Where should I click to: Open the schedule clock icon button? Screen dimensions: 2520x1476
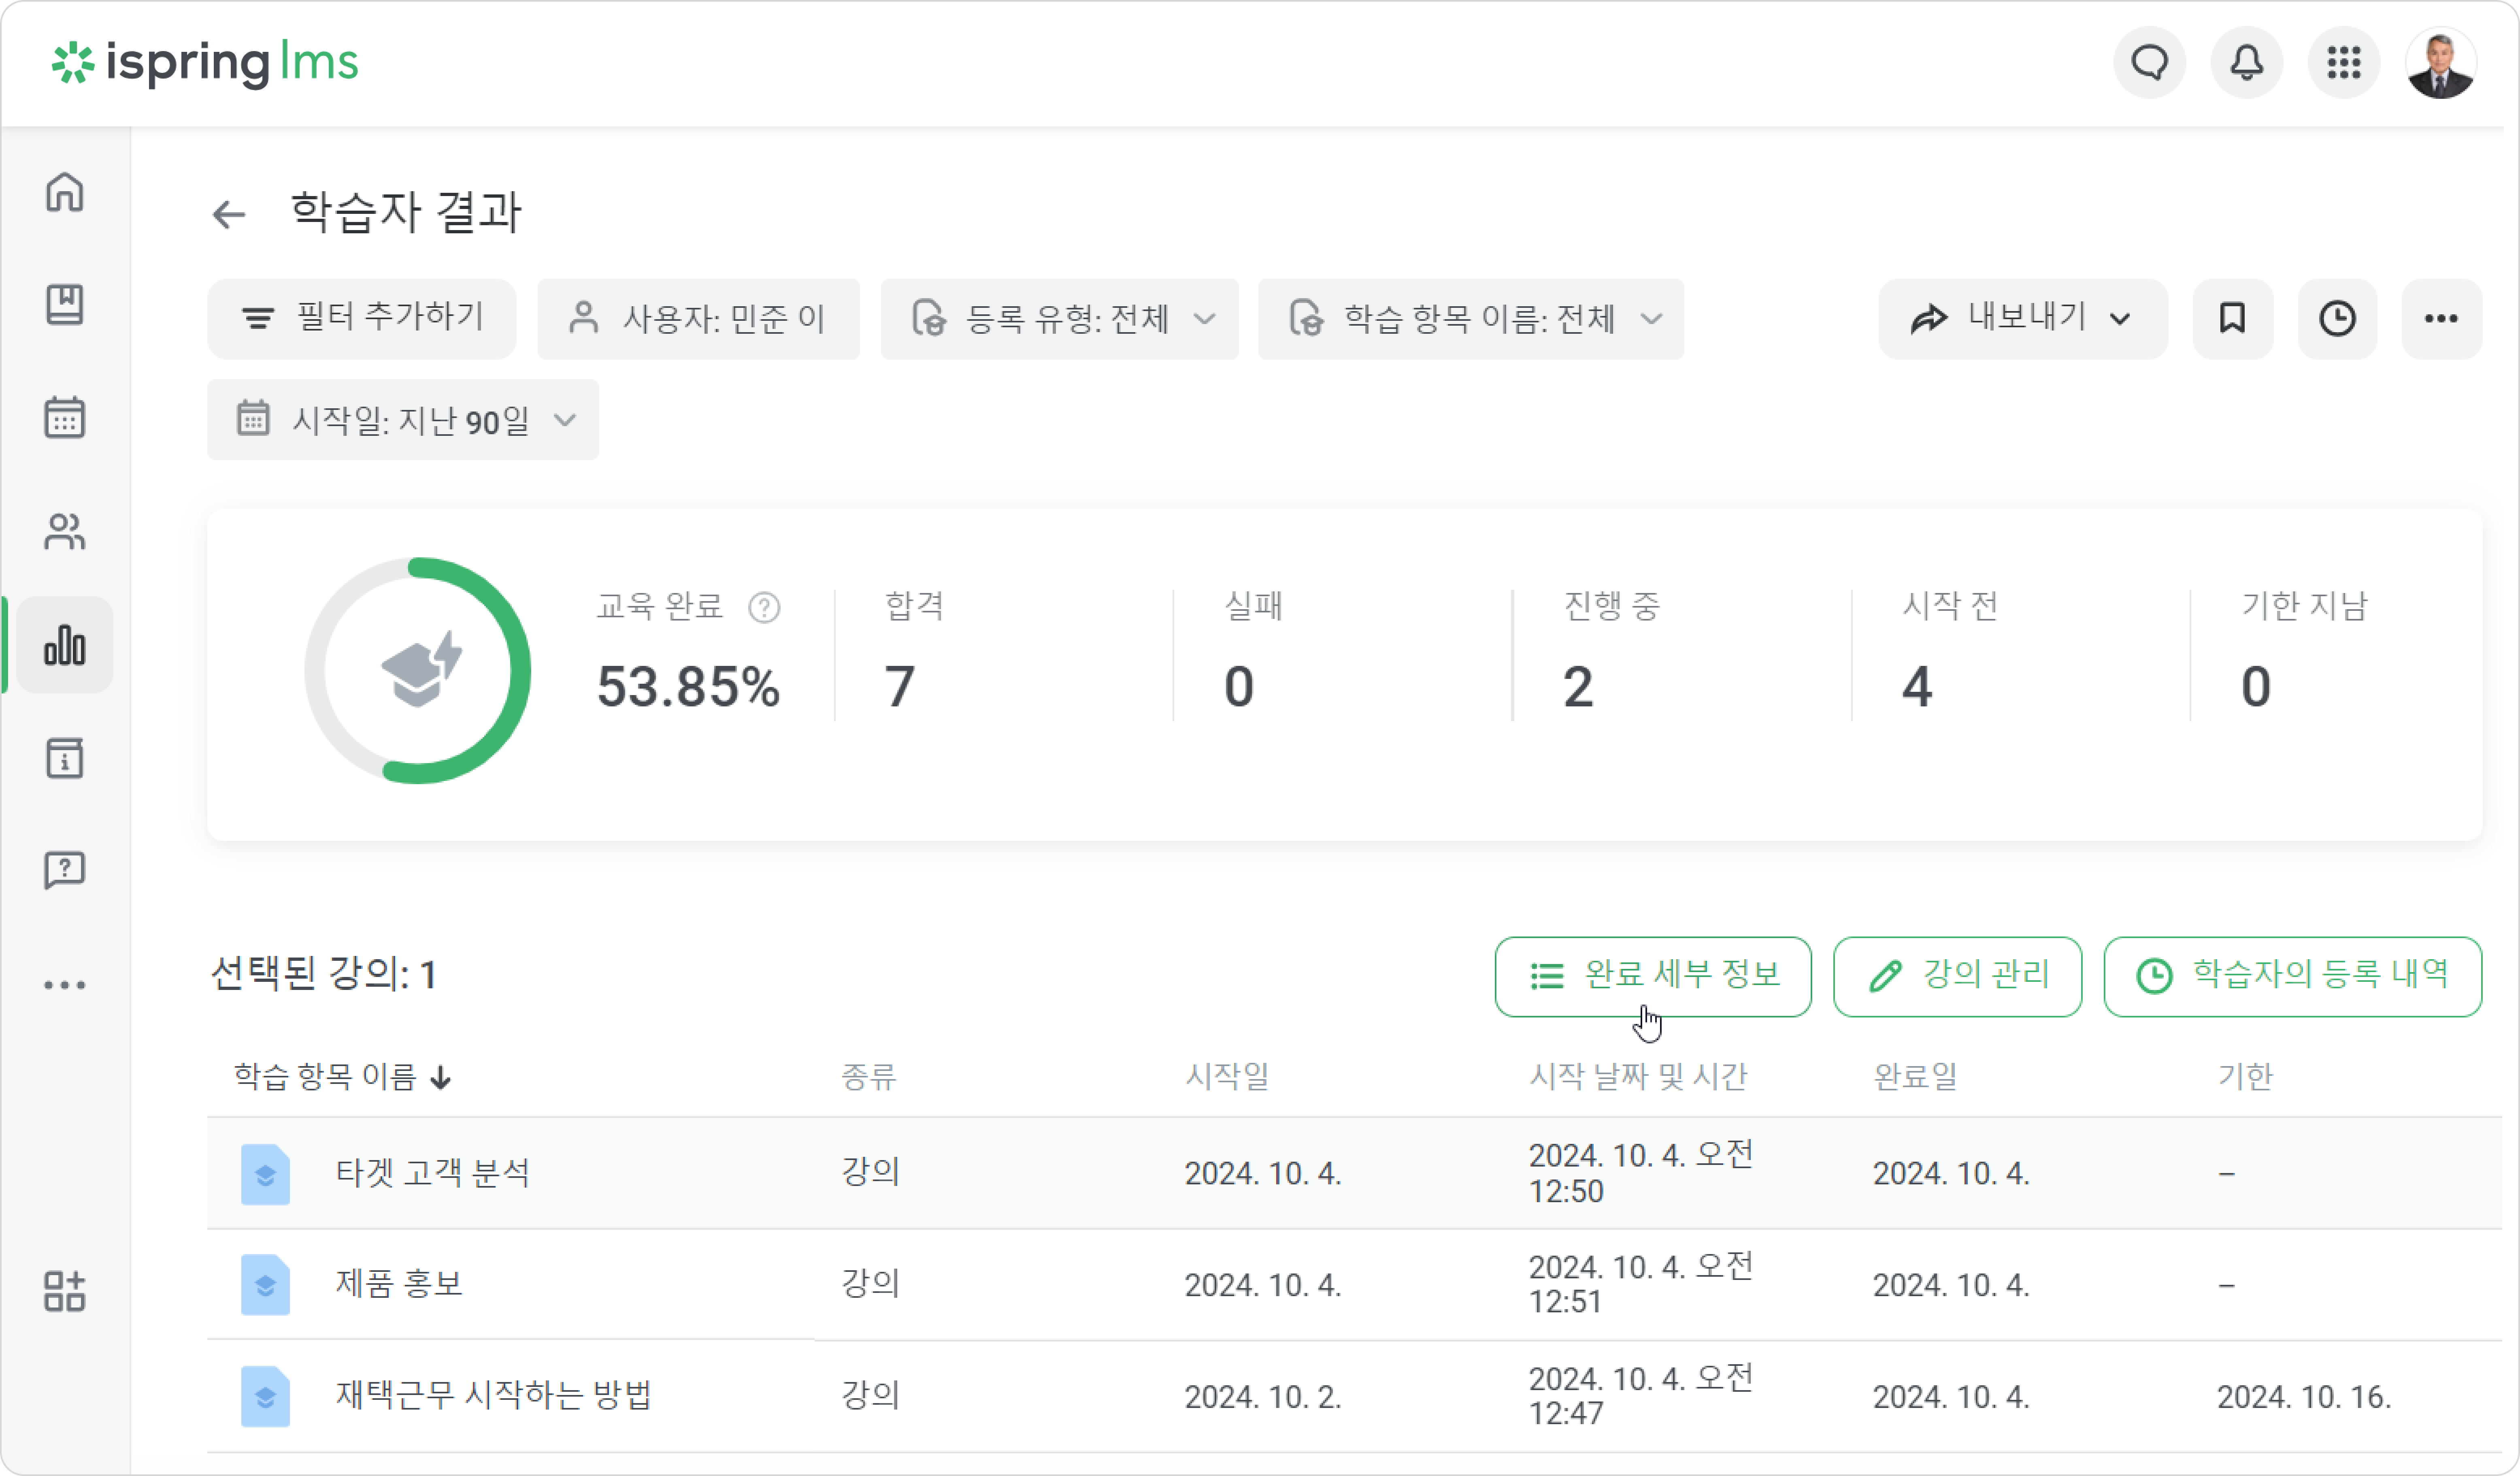point(2338,319)
